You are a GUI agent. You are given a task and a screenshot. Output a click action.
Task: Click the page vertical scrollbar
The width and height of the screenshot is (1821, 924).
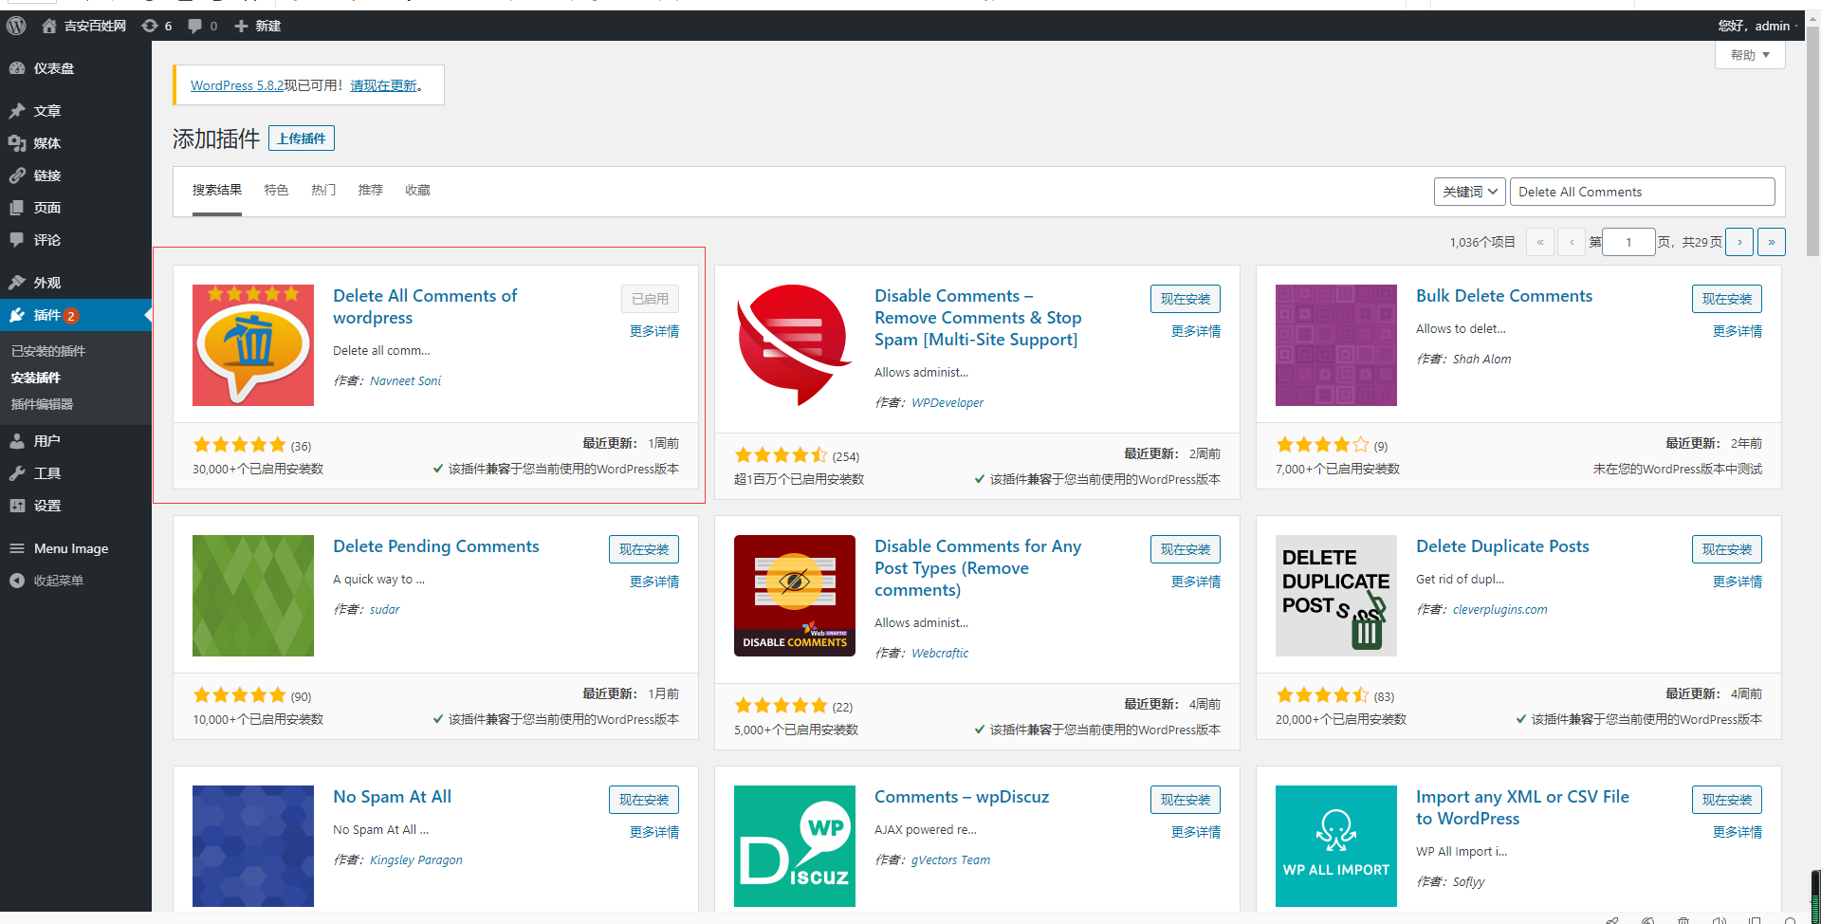click(x=1812, y=142)
